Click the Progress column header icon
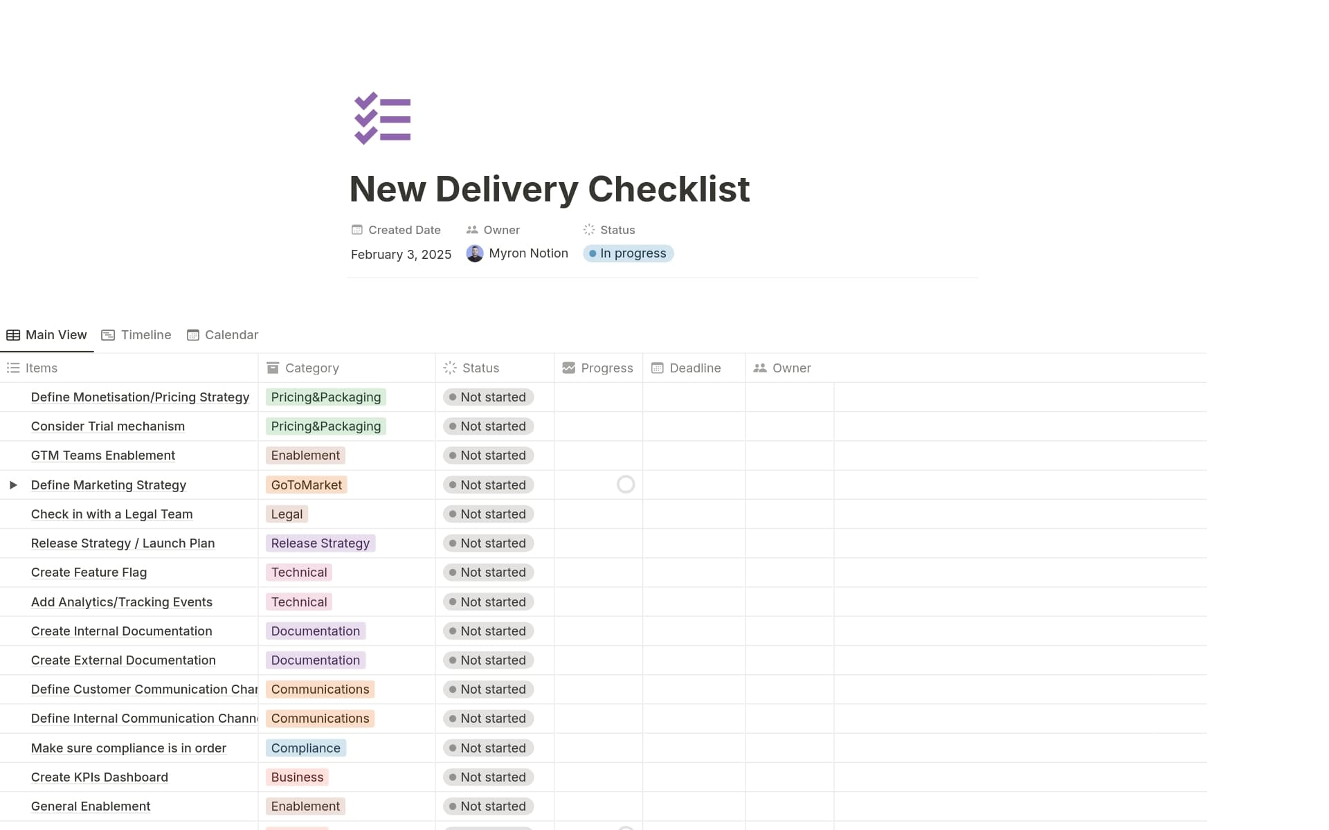Viewport: 1329px width, 830px height. (x=568, y=368)
